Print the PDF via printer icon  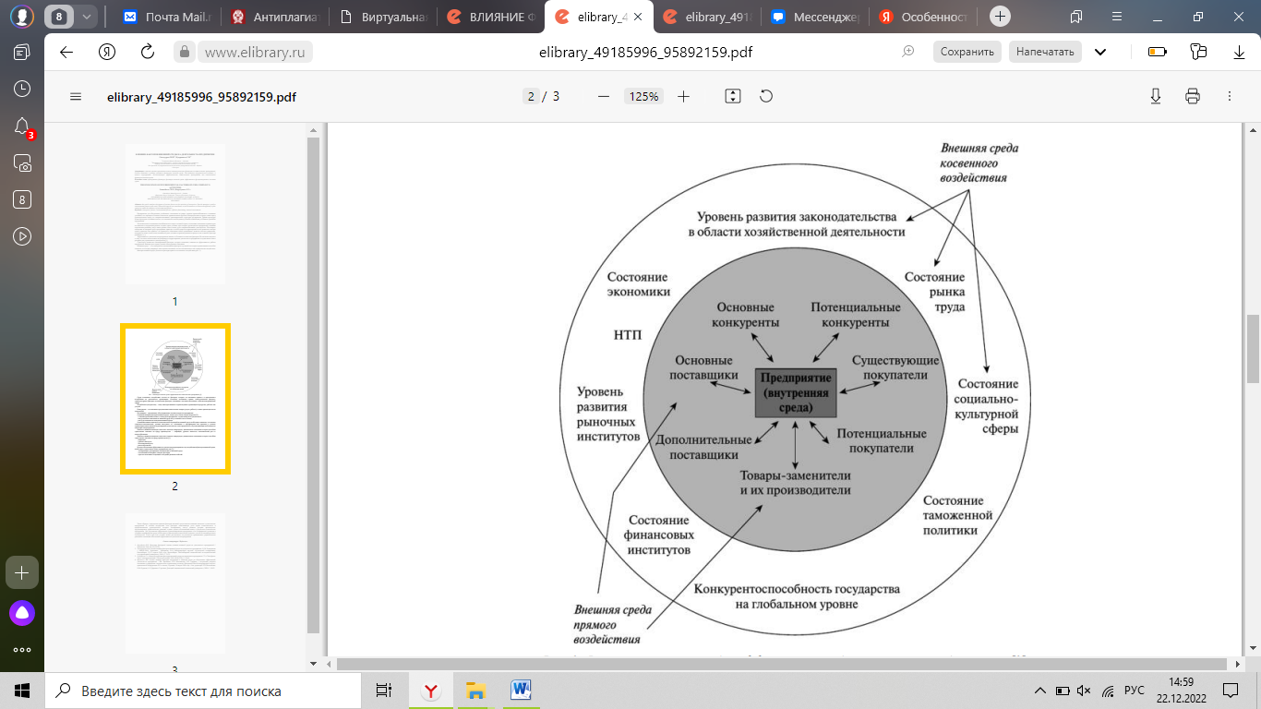(1193, 96)
